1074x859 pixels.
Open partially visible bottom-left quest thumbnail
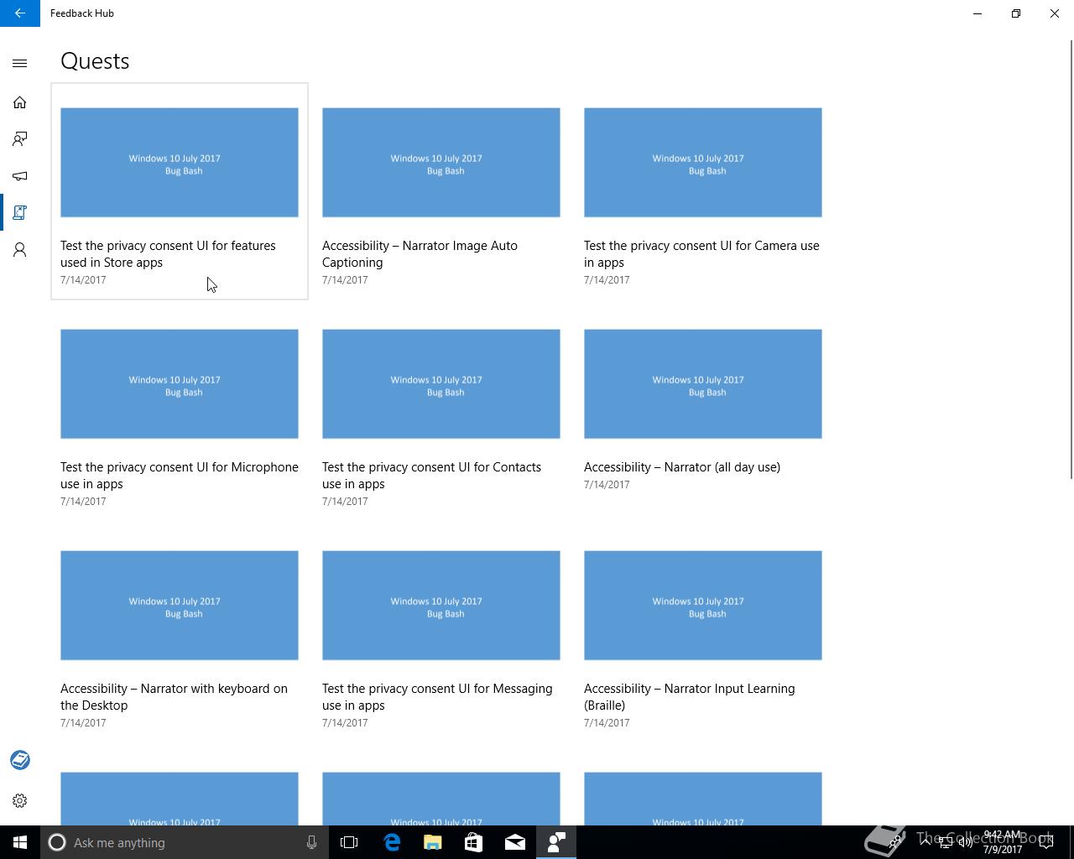[180, 799]
